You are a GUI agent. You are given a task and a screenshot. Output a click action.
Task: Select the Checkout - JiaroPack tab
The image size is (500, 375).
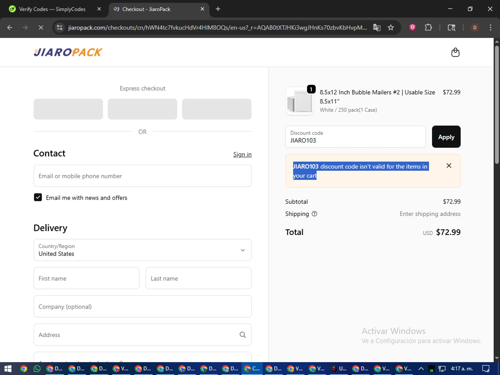click(146, 9)
